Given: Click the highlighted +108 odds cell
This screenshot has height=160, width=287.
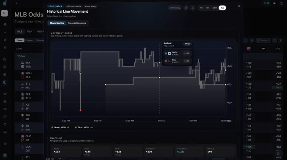Looking at the screenshot, I should pyautogui.click(x=249, y=147).
